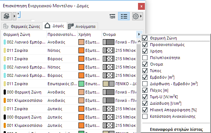Close the Επισκόπηση Ενεργειακού Μοντέλου window
This screenshot has height=133, width=211.
tap(141, 6)
